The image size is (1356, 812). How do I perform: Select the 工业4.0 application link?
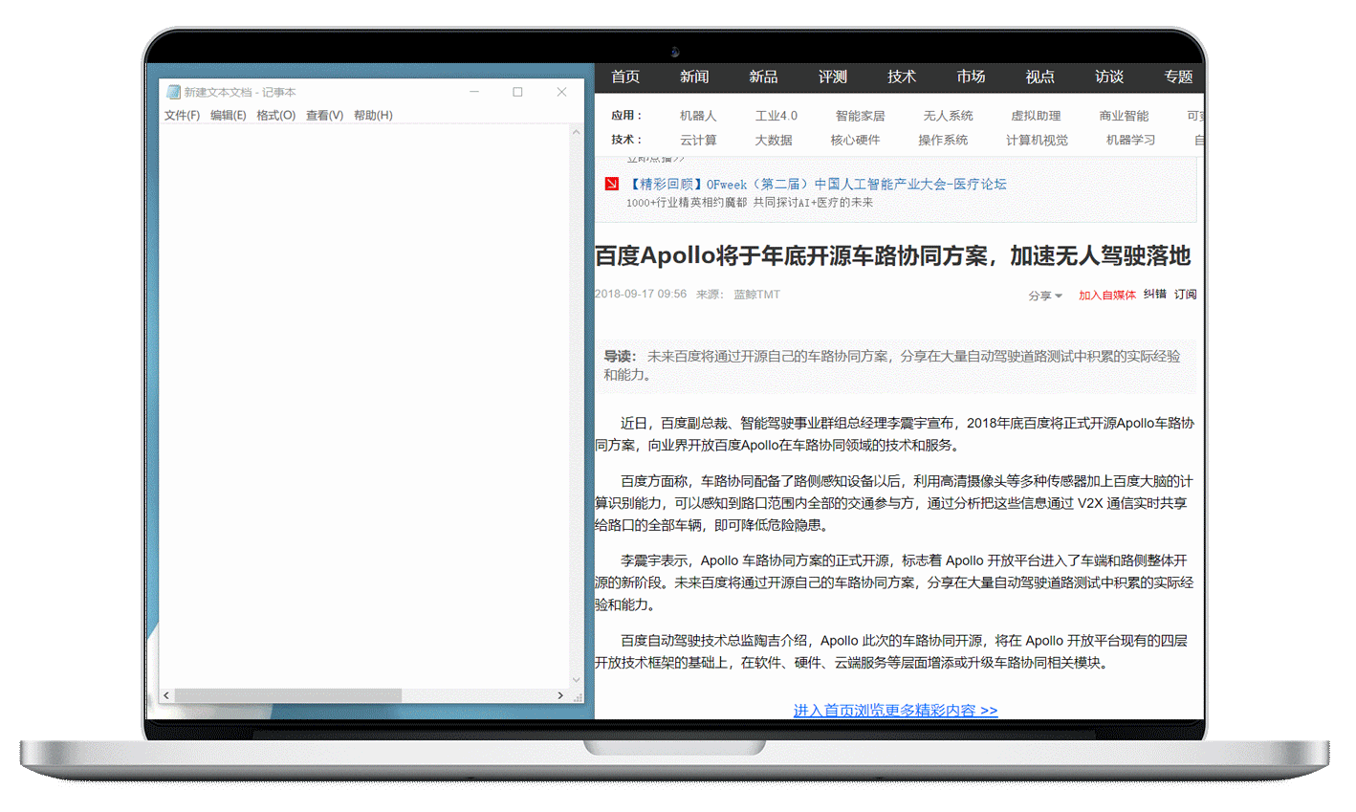click(776, 116)
